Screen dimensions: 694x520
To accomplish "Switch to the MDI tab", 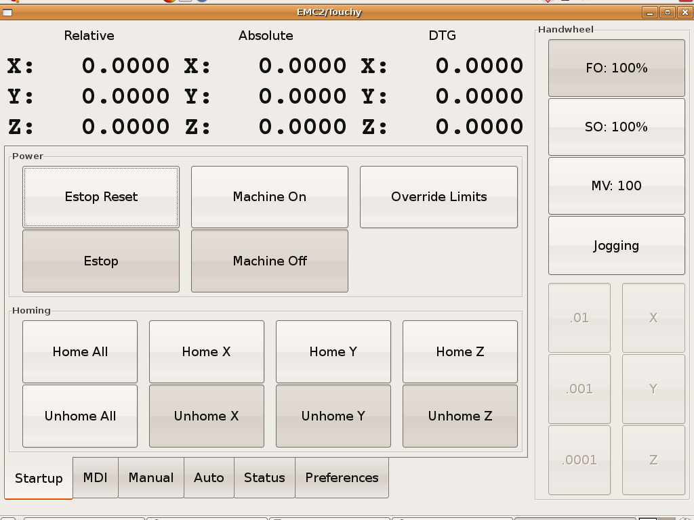I will click(95, 477).
